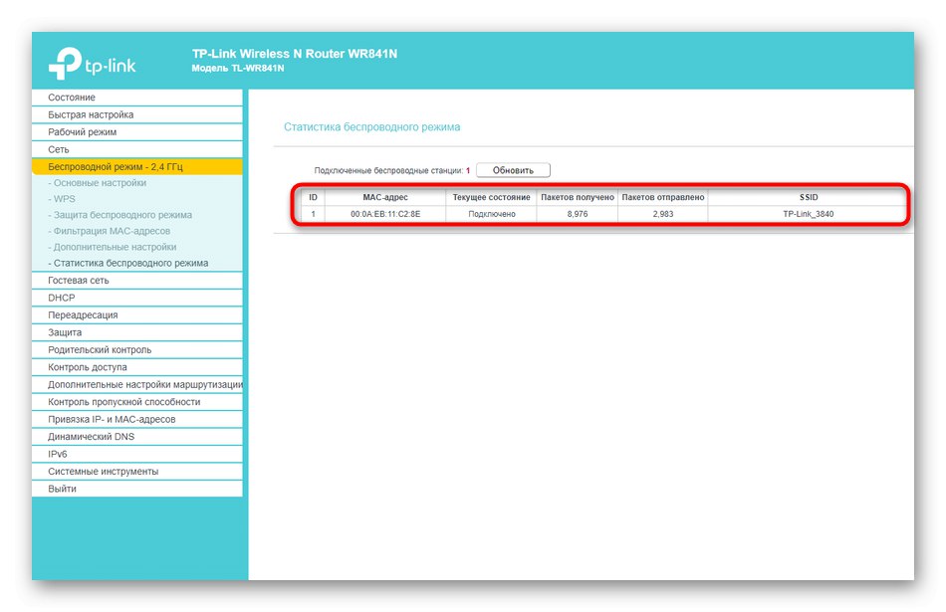Click the Пакетов получено column header
946x612 pixels.
pyautogui.click(x=578, y=197)
